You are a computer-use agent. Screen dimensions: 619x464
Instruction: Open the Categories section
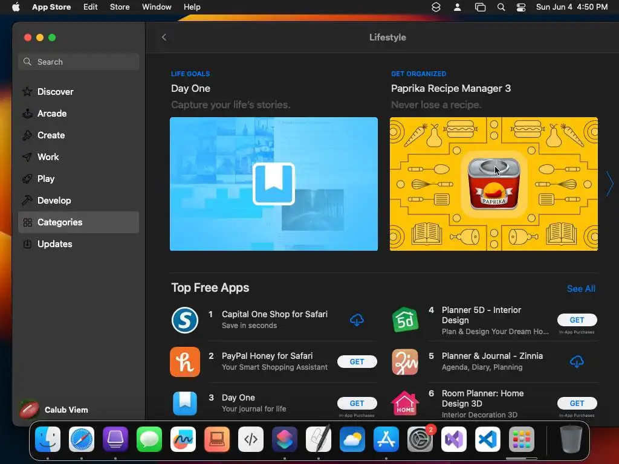[78, 222]
